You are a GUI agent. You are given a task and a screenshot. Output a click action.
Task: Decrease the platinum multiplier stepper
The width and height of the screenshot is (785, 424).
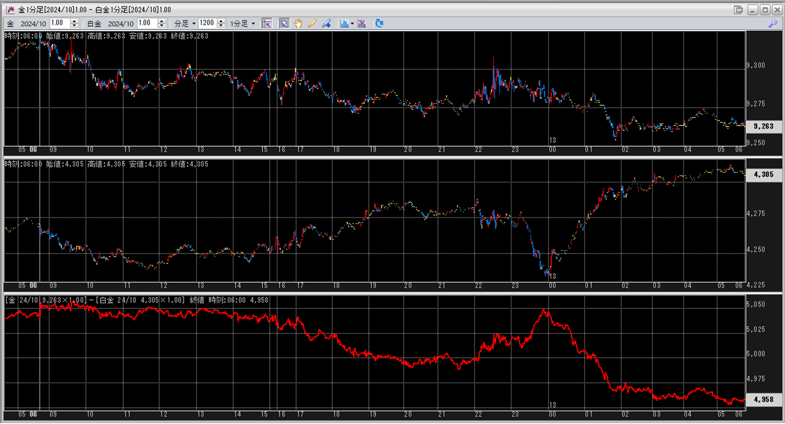coord(162,26)
